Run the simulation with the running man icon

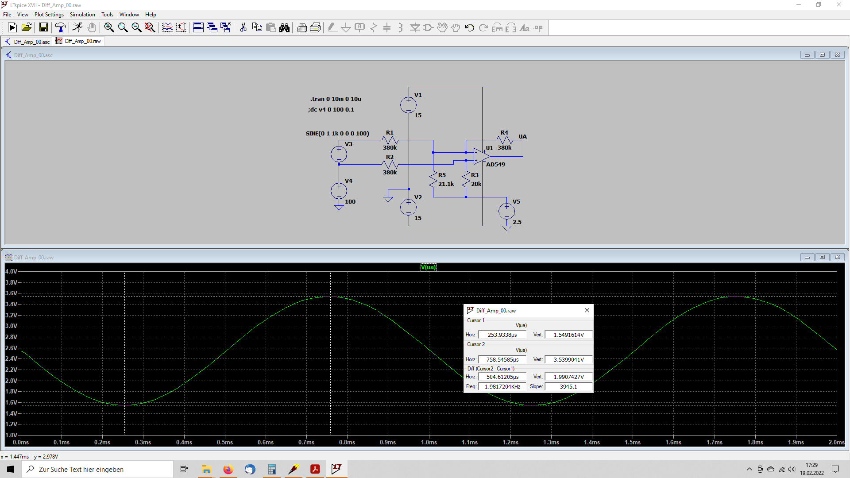click(77, 28)
